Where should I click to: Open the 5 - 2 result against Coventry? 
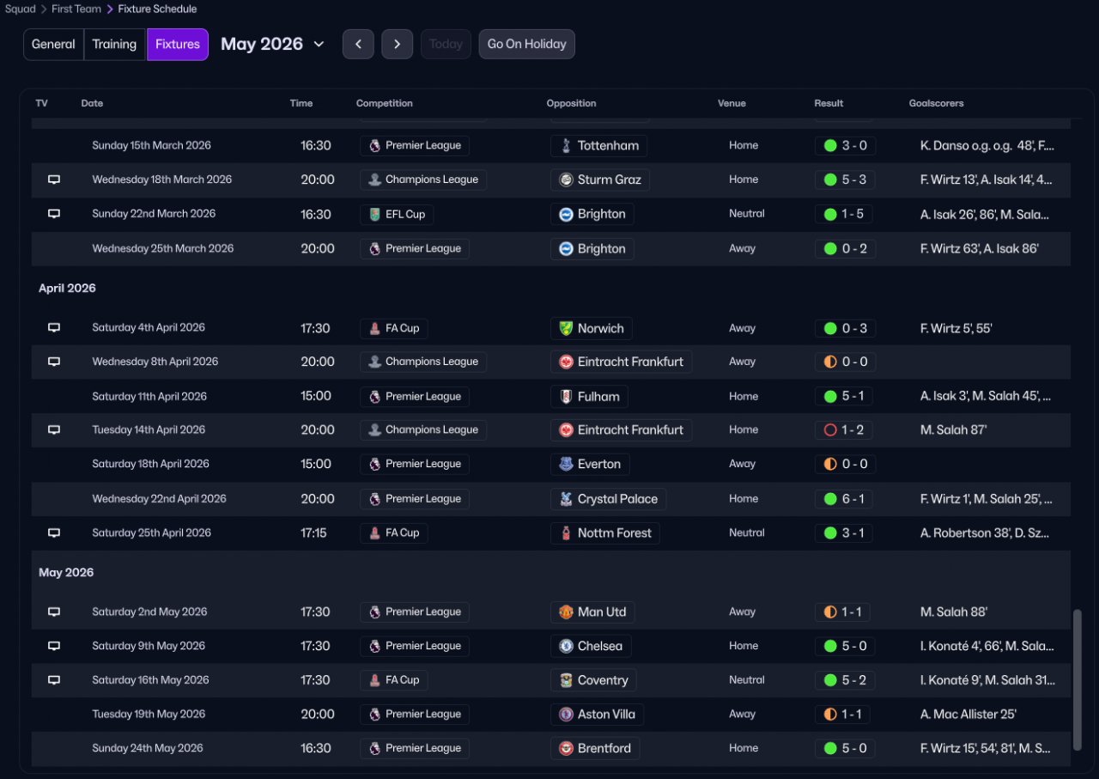point(845,680)
